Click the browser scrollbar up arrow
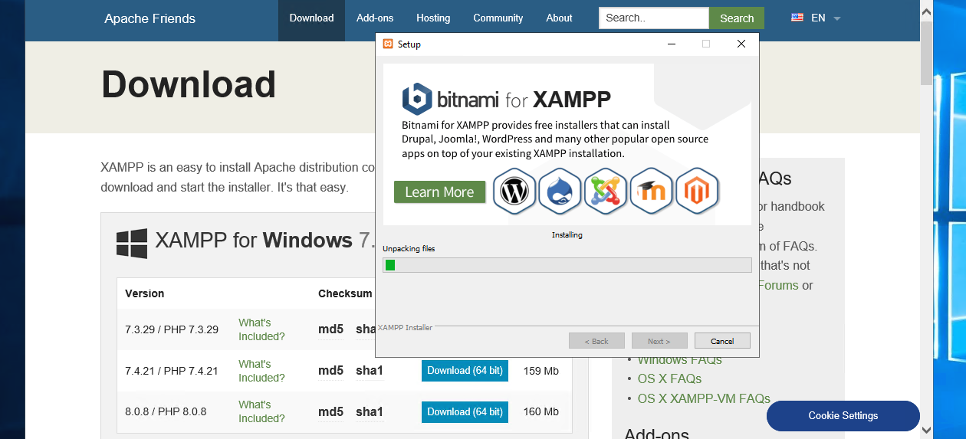The width and height of the screenshot is (966, 439). coord(926,11)
